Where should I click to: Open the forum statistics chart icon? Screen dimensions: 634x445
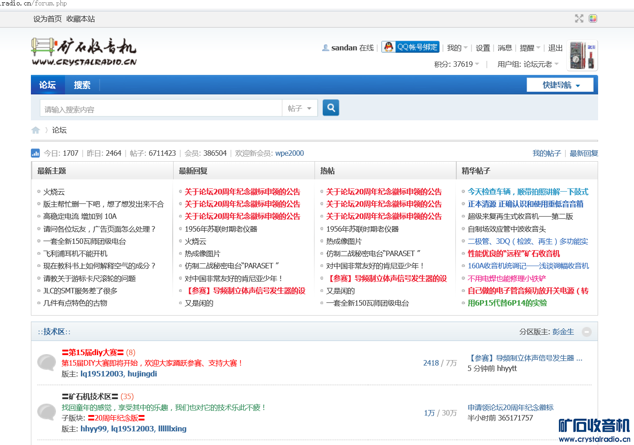point(35,153)
